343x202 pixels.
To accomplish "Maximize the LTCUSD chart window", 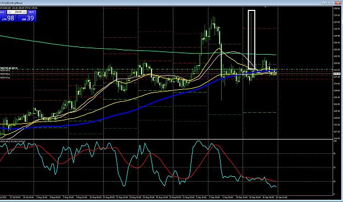I will [331, 3].
